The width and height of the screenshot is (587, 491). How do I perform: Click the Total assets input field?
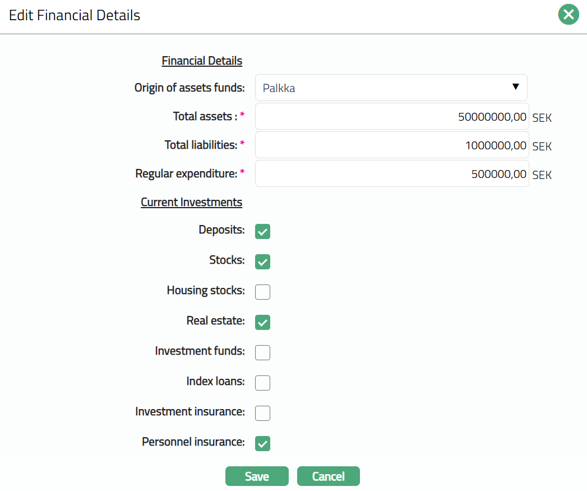tap(391, 117)
